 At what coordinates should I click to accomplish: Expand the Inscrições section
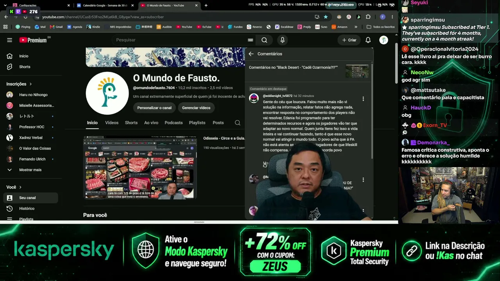[19, 84]
